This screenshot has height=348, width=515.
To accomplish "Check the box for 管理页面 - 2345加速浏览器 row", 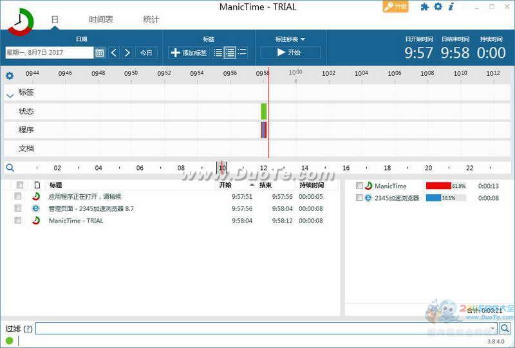I will click(x=18, y=208).
